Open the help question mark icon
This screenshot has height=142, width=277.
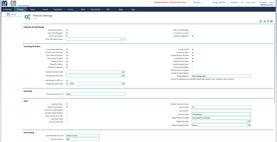point(271,21)
